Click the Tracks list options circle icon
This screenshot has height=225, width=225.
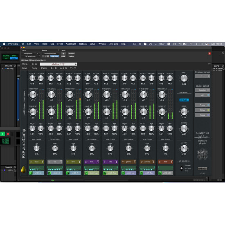click(x=15, y=66)
